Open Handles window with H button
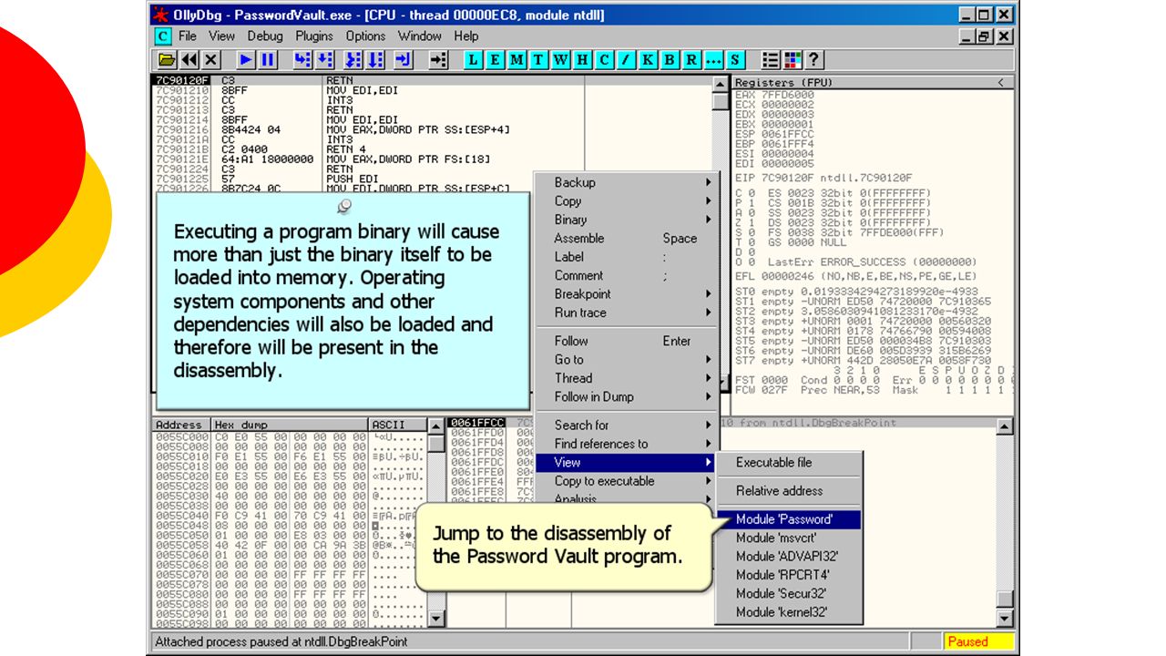Screen dimensions: 1166x656 pyautogui.click(x=582, y=59)
